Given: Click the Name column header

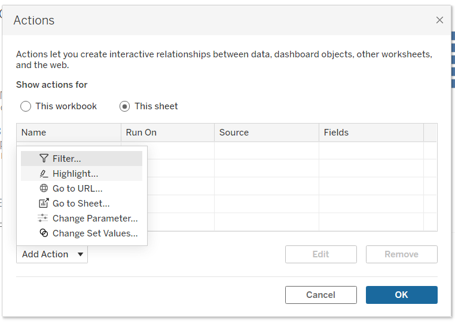Looking at the screenshot, I should (34, 133).
